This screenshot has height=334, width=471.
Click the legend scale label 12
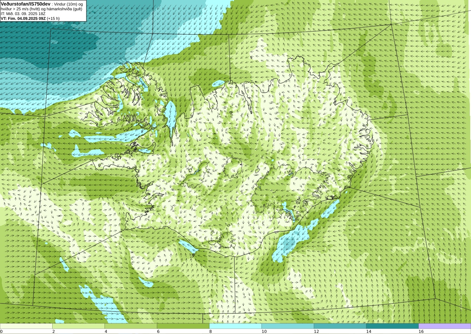tap(316, 331)
